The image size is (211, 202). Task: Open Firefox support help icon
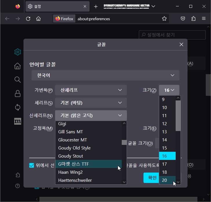click(18, 186)
